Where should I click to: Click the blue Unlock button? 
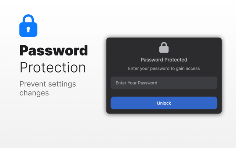click(x=164, y=103)
